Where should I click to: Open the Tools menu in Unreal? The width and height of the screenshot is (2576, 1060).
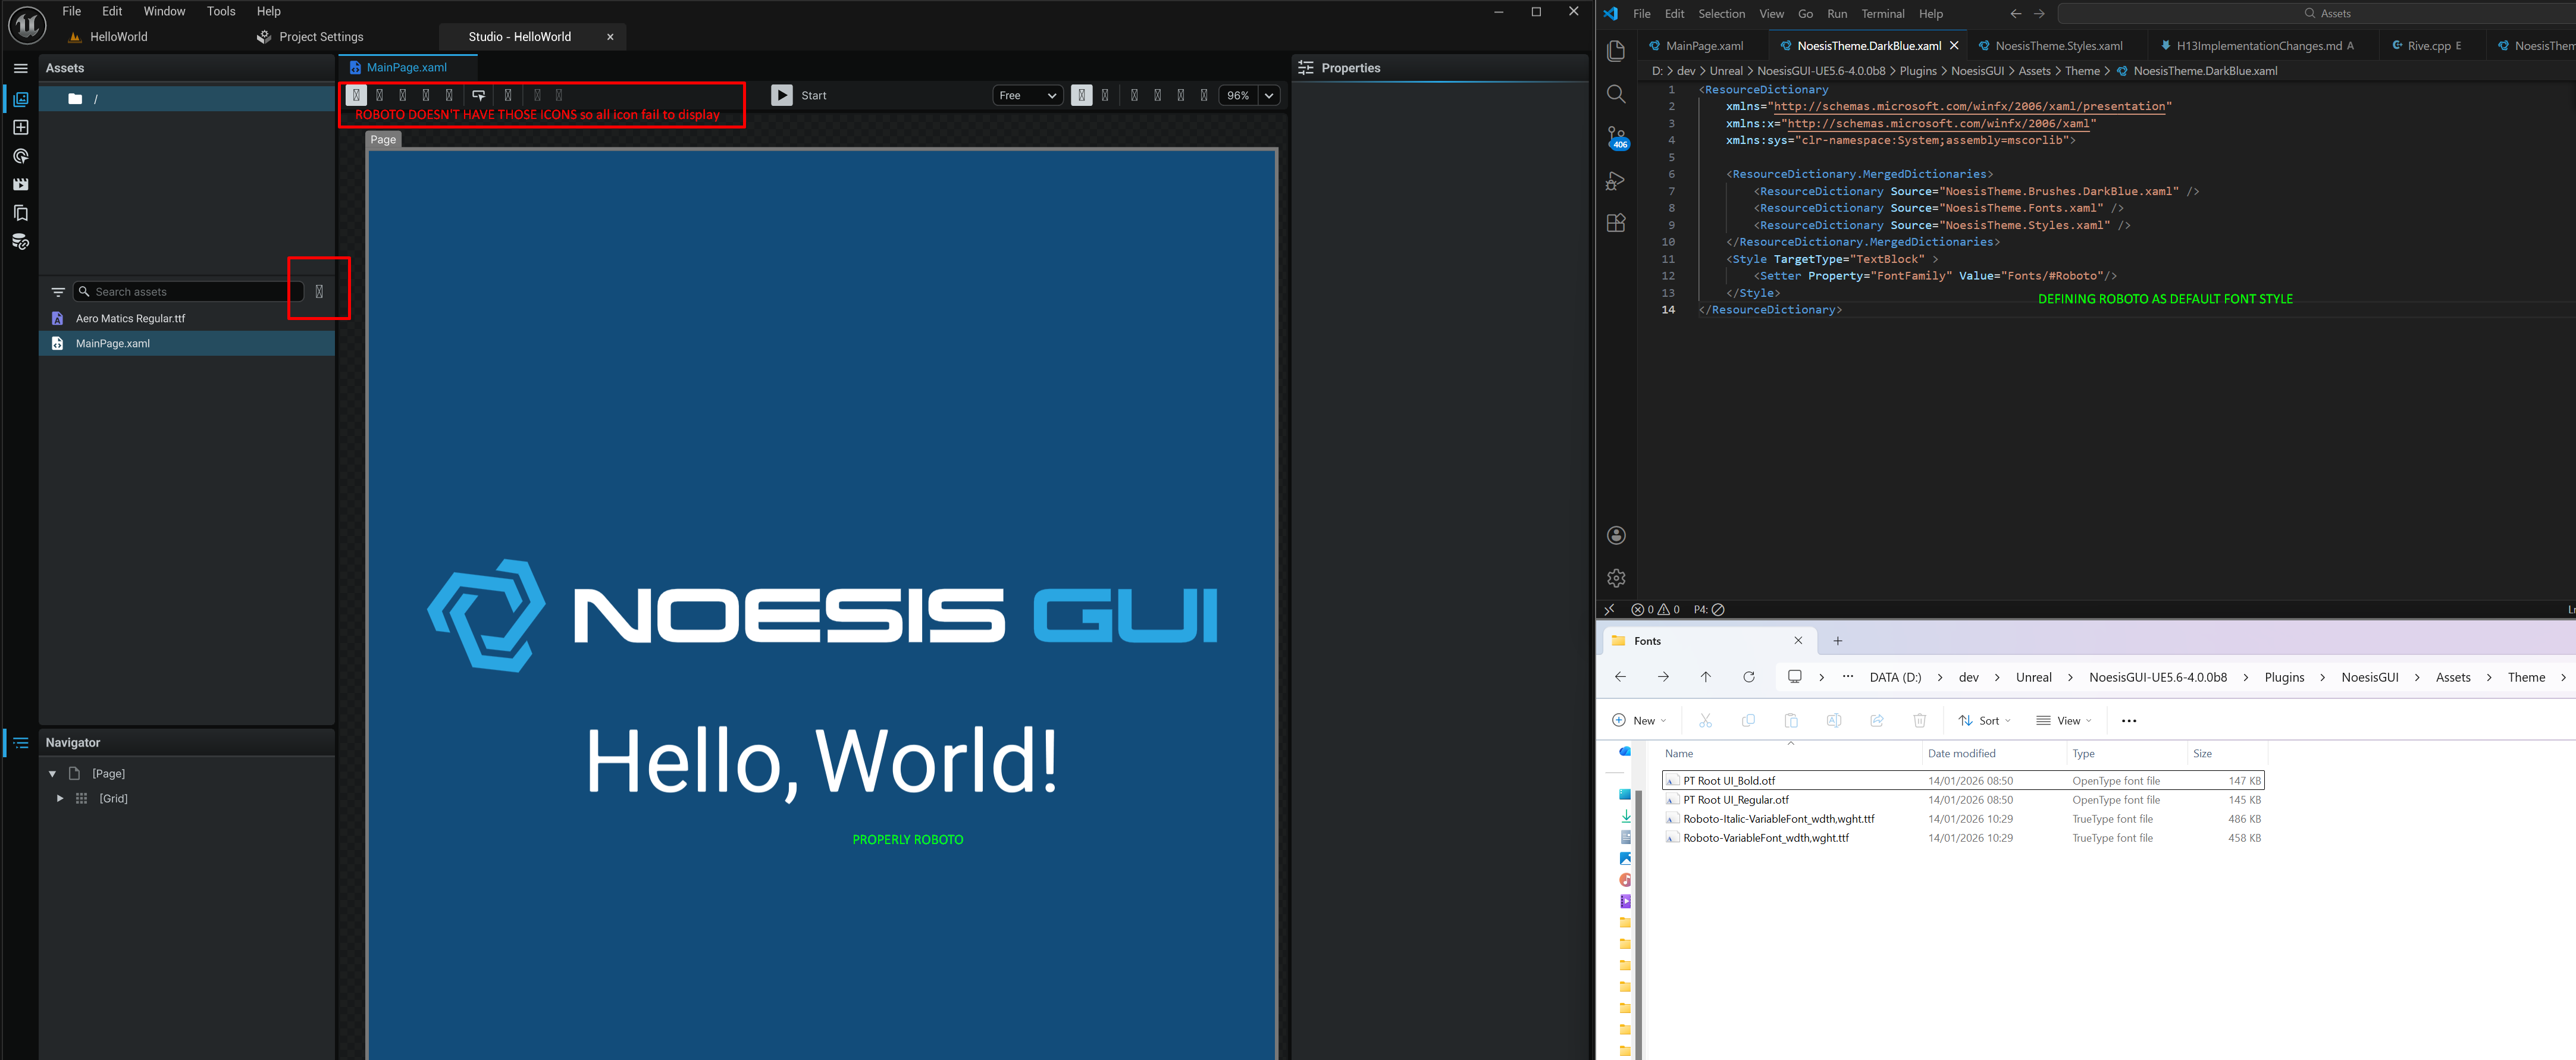pos(221,11)
